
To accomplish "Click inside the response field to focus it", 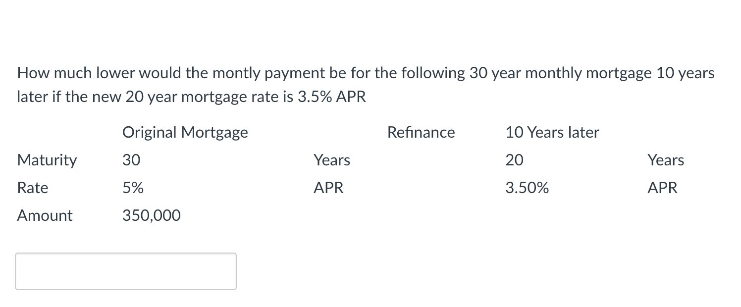I will (x=125, y=271).
